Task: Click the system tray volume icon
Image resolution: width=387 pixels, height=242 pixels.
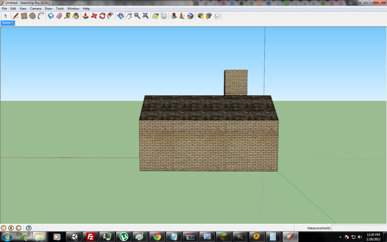Action: point(360,237)
